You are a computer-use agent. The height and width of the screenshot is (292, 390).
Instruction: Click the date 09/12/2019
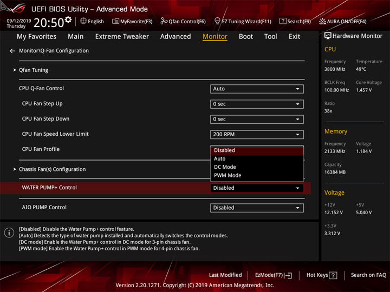tap(18, 21)
